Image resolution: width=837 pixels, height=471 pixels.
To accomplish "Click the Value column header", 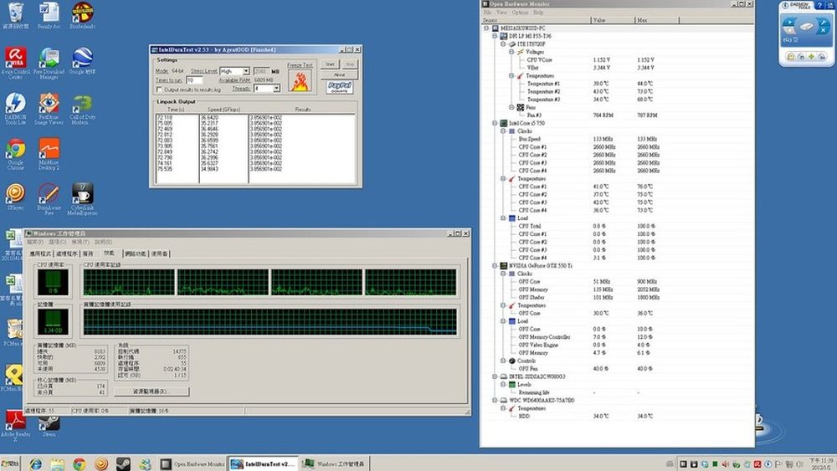I will [x=613, y=20].
